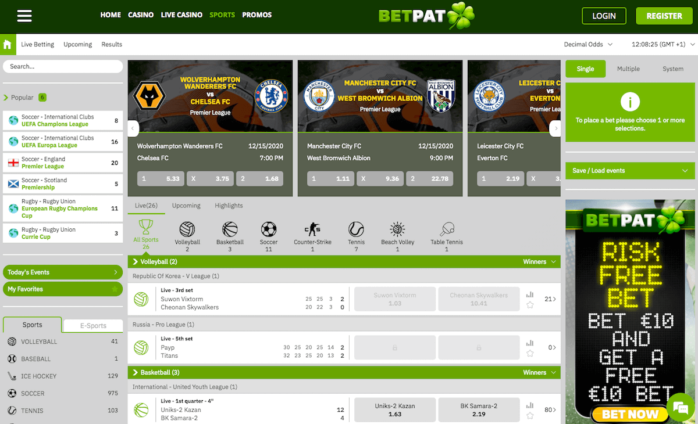
Task: Open the Casino page
Action: click(141, 15)
